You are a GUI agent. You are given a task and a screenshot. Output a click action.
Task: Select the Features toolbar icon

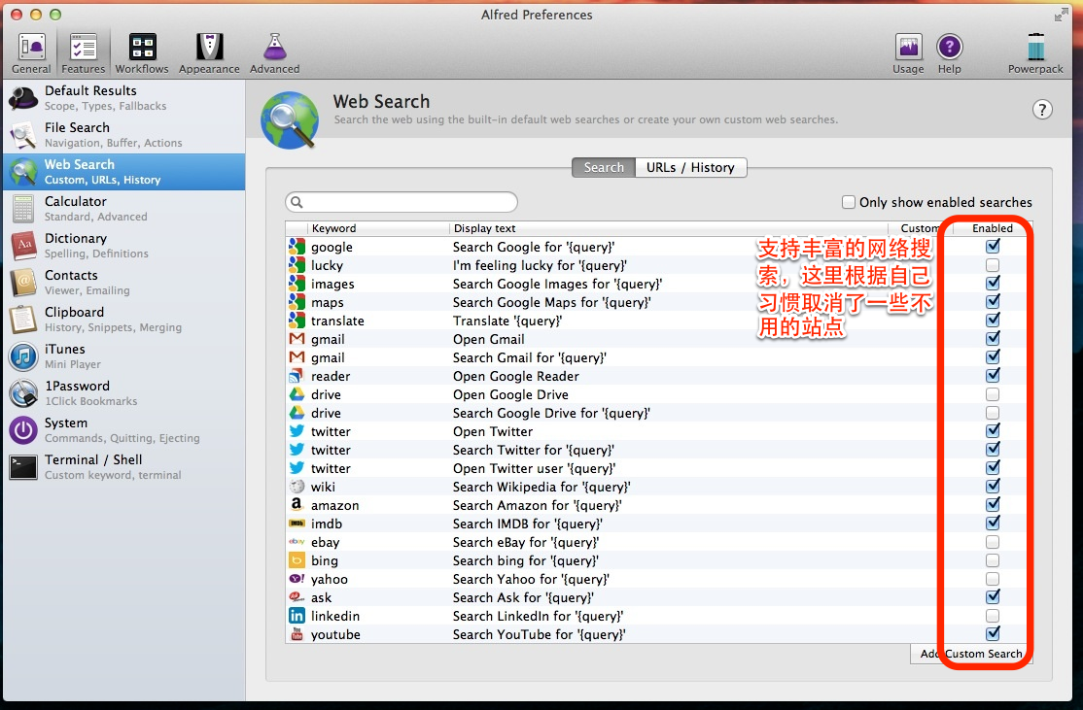click(x=83, y=53)
